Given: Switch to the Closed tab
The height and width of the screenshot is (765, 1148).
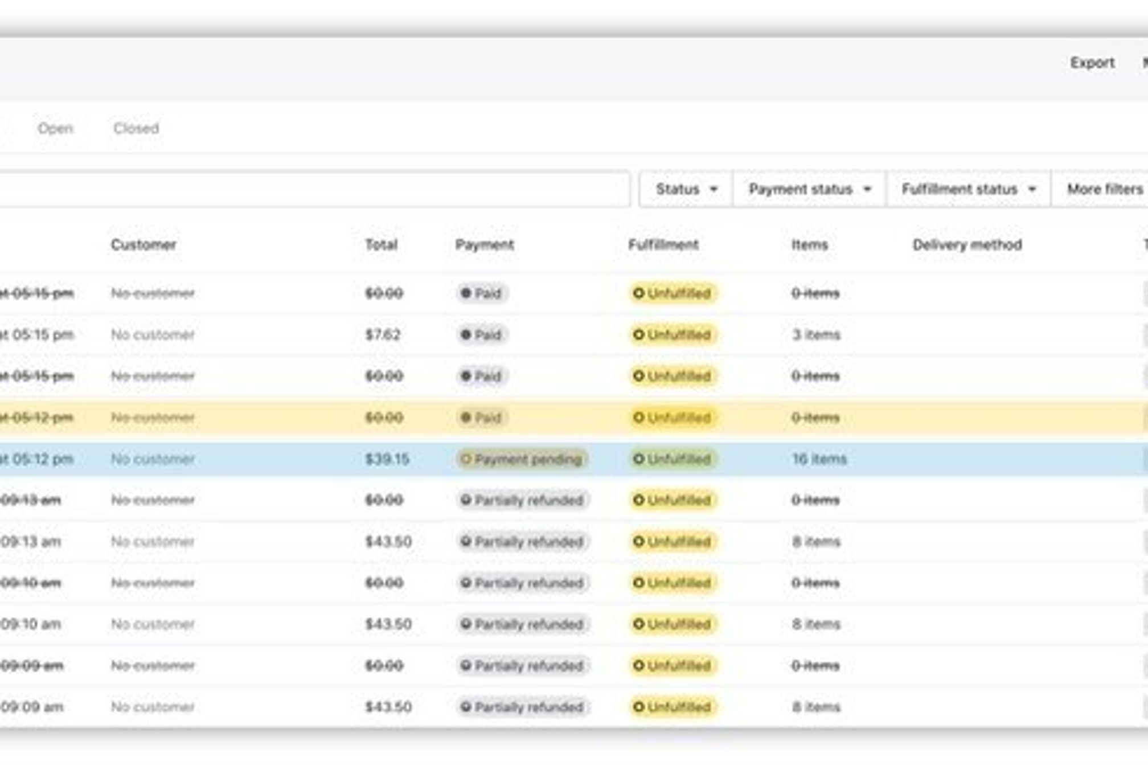Looking at the screenshot, I should (136, 128).
